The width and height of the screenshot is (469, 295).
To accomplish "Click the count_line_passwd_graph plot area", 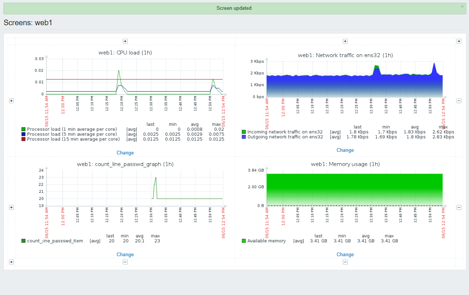I will click(134, 188).
